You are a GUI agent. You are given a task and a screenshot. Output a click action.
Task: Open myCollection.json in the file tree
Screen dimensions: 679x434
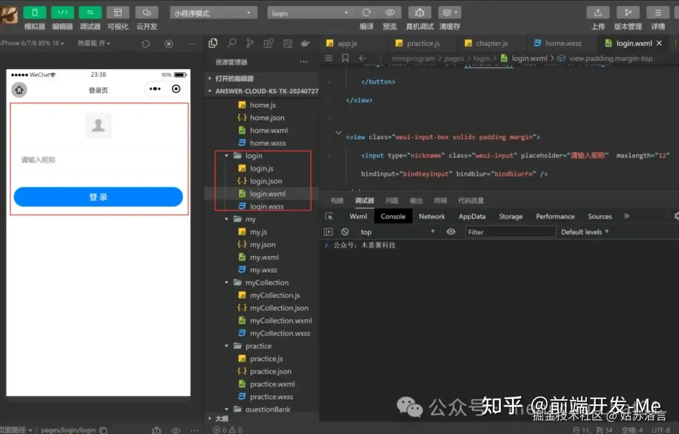279,308
